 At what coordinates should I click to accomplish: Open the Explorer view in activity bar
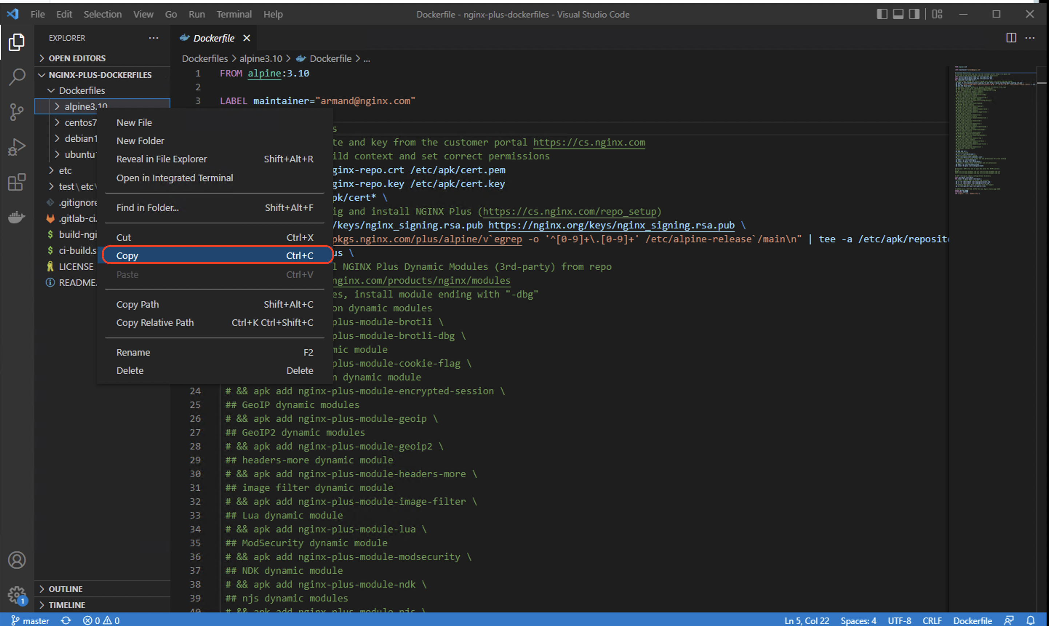(x=16, y=42)
